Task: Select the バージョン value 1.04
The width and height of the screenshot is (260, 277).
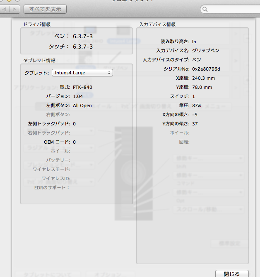Action: (x=78, y=96)
